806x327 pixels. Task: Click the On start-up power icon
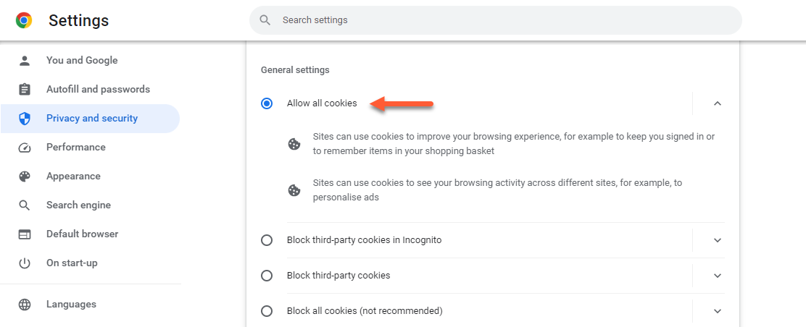tap(25, 263)
